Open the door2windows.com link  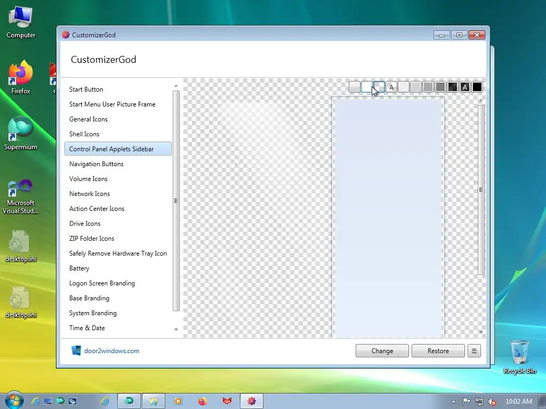[x=111, y=351]
